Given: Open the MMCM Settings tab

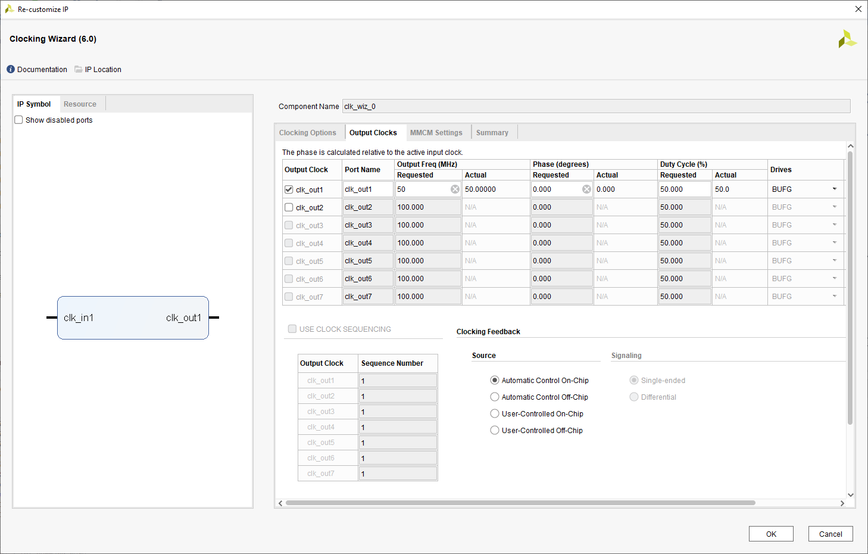Looking at the screenshot, I should point(436,133).
